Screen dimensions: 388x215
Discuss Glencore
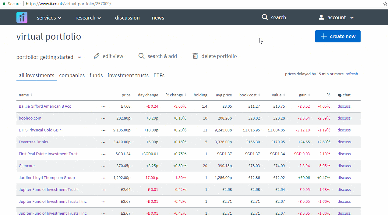coord(344,166)
